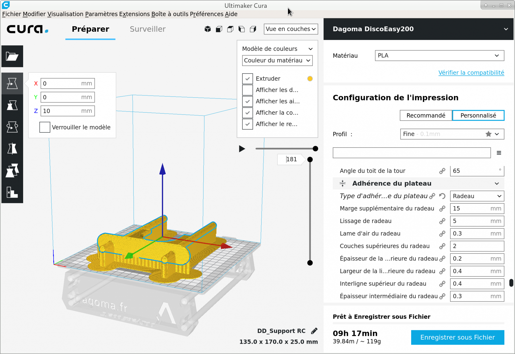
Task: Click link icon beside Lame d'air du radeau
Action: point(442,234)
